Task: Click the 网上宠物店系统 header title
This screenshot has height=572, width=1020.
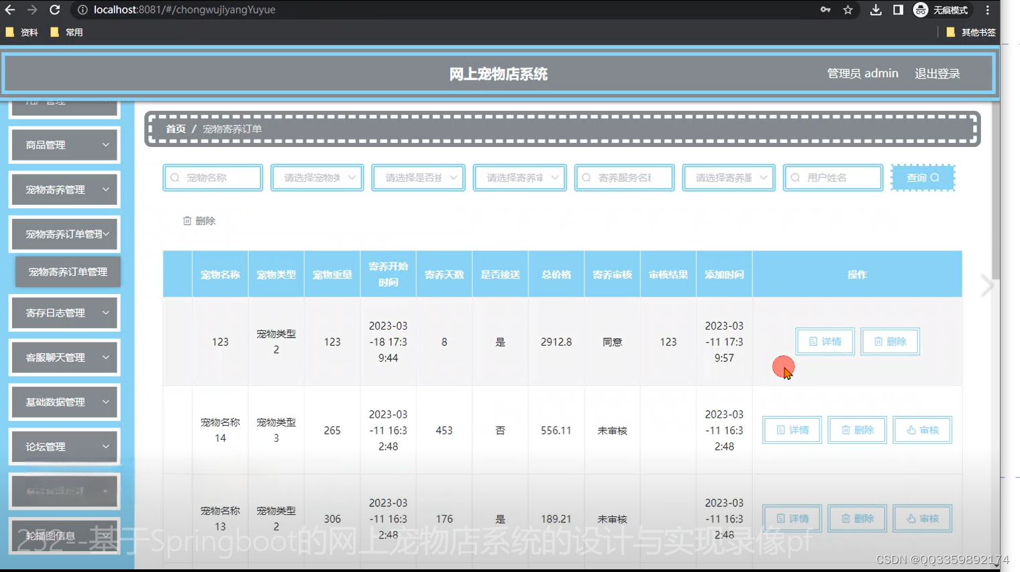Action: tap(498, 74)
